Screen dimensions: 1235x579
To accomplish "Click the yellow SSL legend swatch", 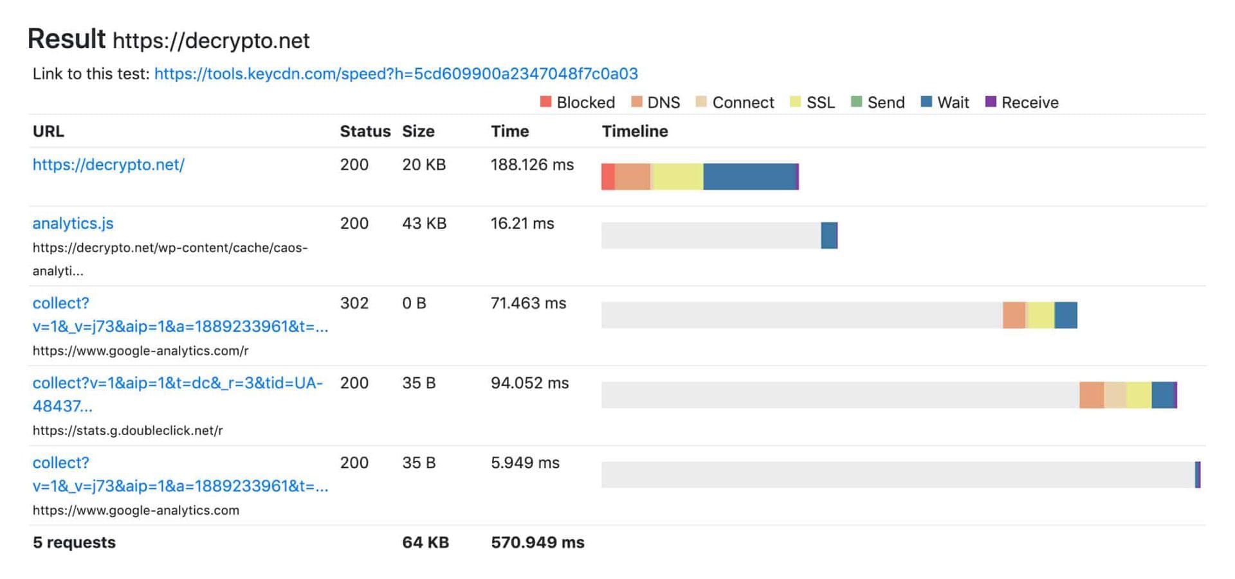I will (x=796, y=102).
